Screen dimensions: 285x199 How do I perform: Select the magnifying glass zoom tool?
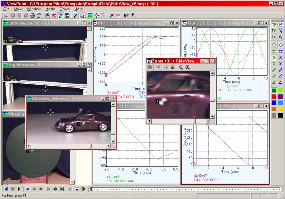coord(82,16)
